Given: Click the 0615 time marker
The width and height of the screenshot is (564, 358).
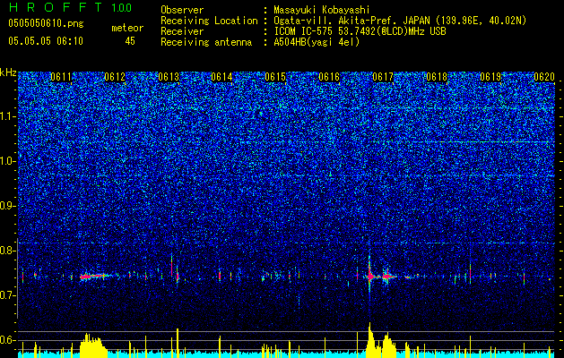Looking at the screenshot, I should (275, 77).
